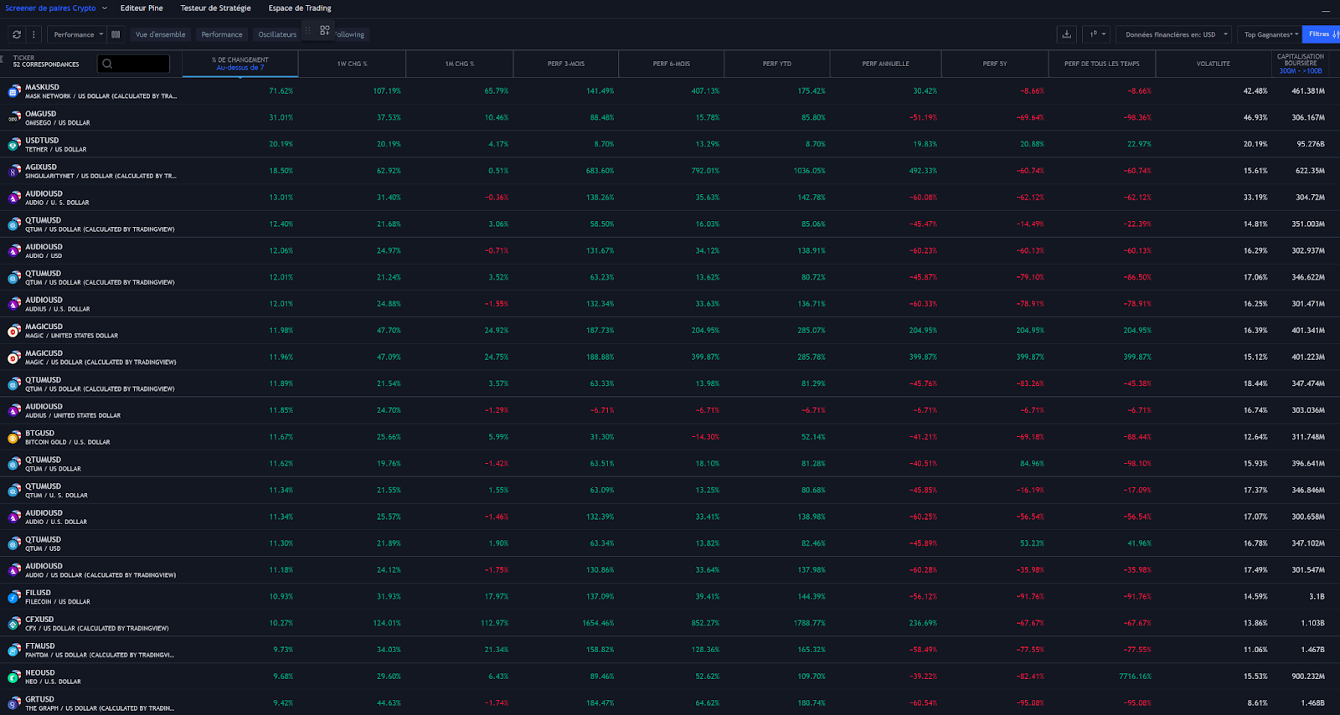Screen dimensions: 1340x715
Task: Sort by the 1M CHG % column
Action: tap(459, 64)
